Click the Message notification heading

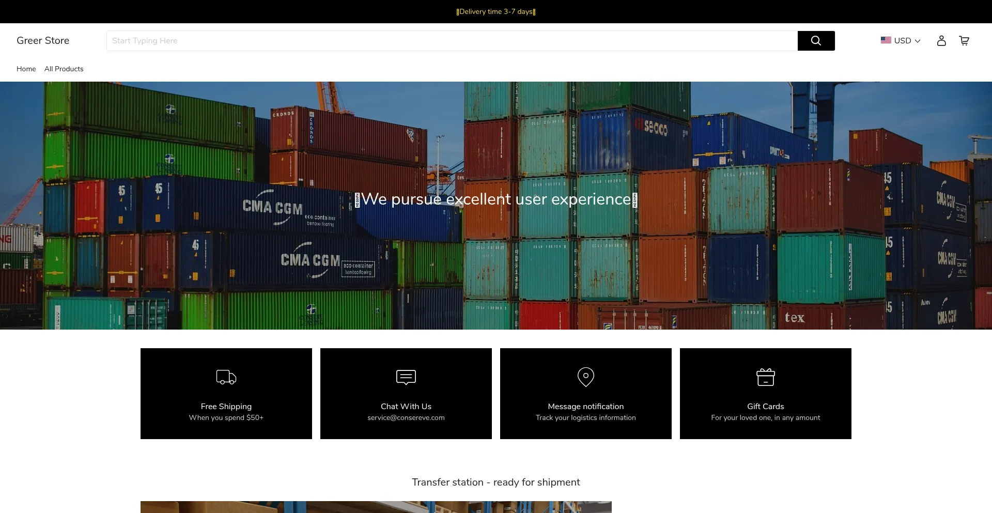pyautogui.click(x=586, y=407)
